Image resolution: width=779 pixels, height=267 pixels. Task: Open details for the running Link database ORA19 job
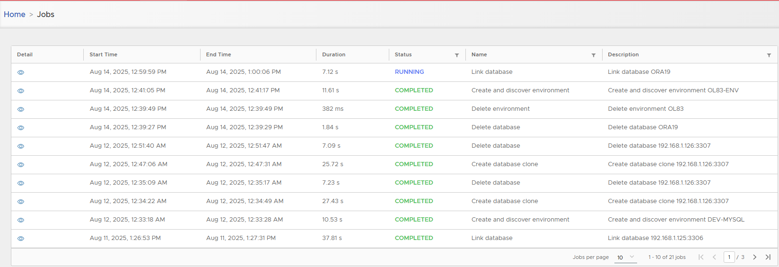tap(21, 72)
